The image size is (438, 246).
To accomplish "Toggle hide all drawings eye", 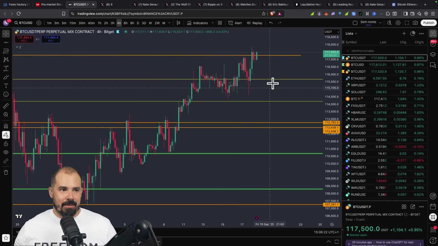I will pyautogui.click(x=6, y=152).
